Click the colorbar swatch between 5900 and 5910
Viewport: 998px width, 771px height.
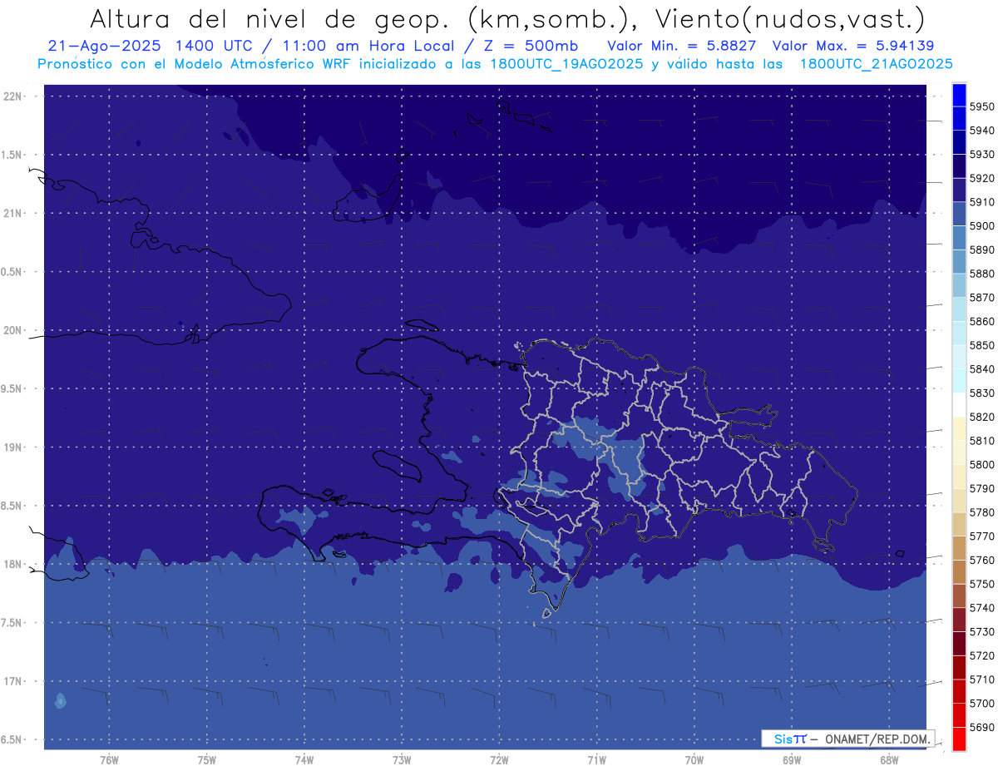click(959, 214)
